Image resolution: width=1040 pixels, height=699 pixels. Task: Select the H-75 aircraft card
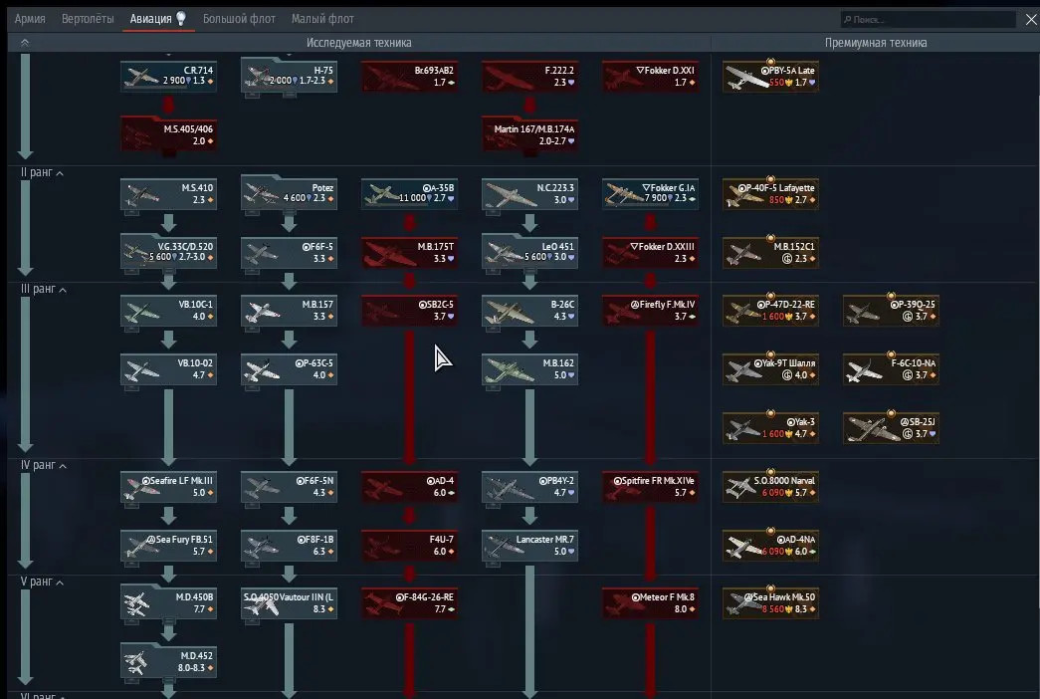coord(289,76)
